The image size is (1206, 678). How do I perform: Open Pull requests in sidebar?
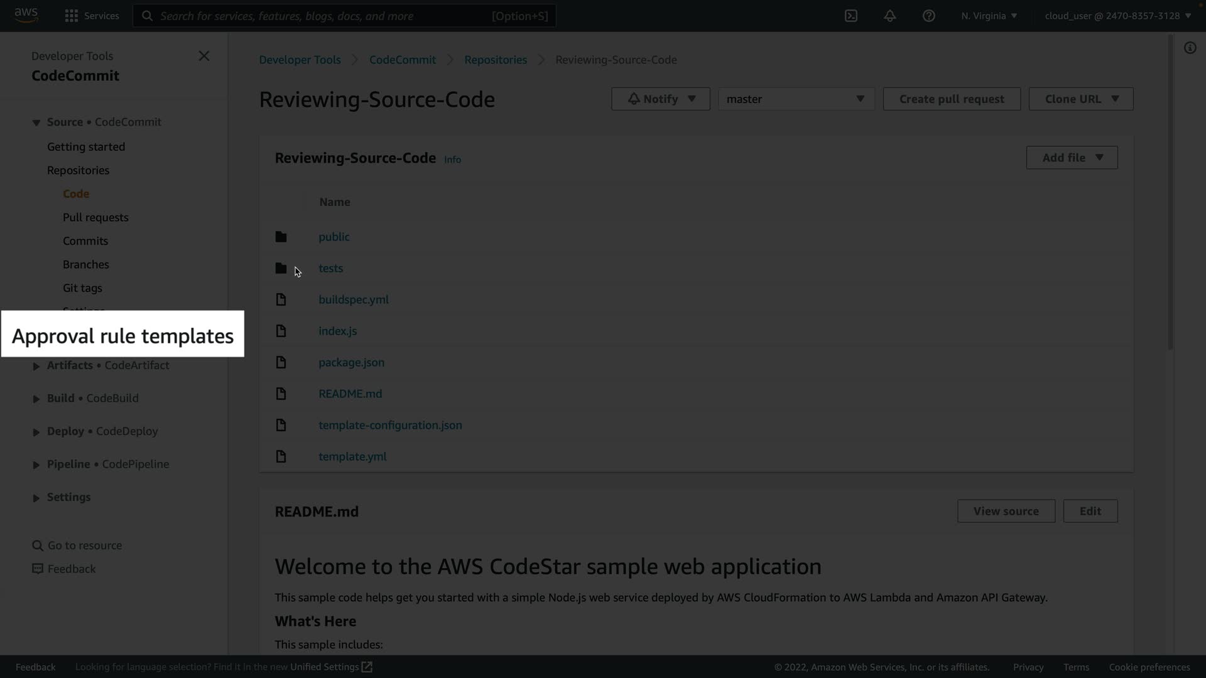[x=95, y=217]
